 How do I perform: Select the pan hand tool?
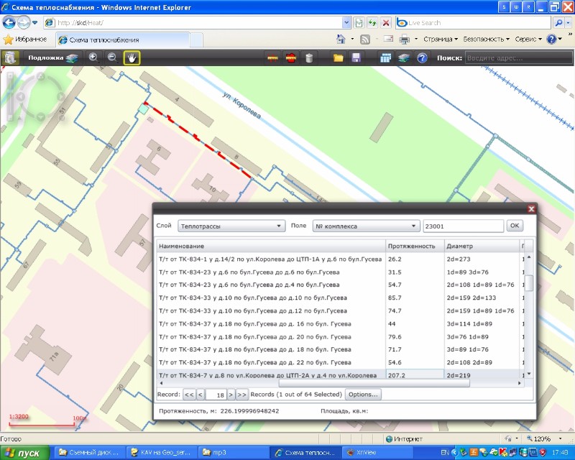click(132, 57)
